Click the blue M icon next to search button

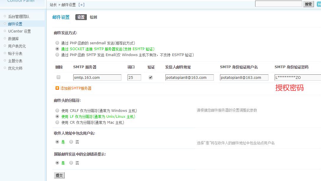pos(319,4)
